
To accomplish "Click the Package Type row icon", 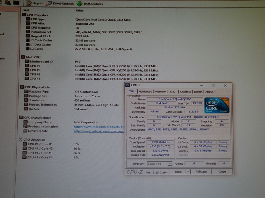I will (26, 91).
